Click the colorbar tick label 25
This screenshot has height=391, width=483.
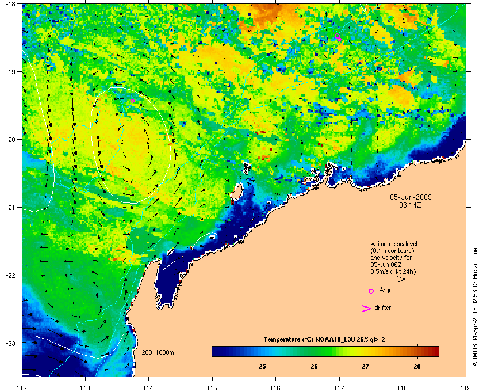pos(262,366)
